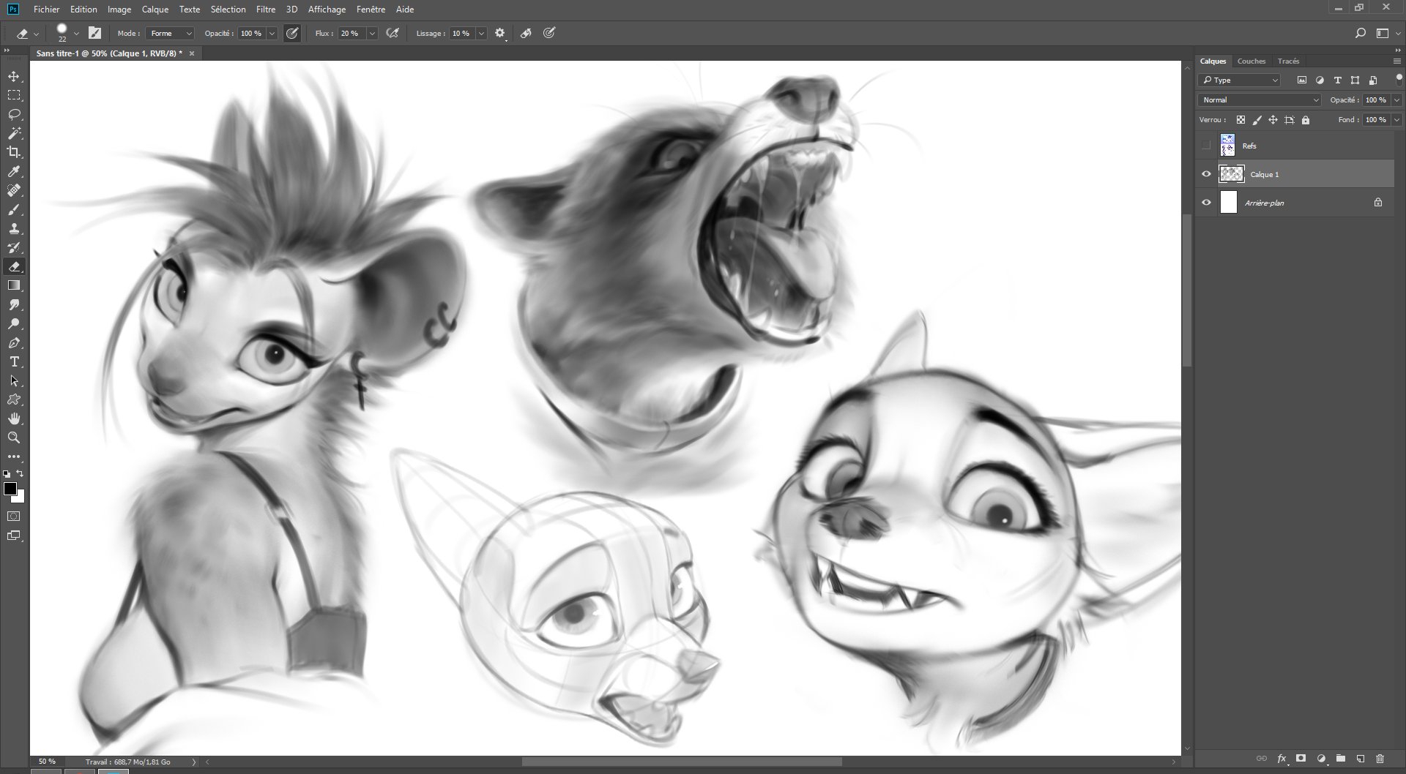Open the Normal blend mode dropdown

(1260, 100)
